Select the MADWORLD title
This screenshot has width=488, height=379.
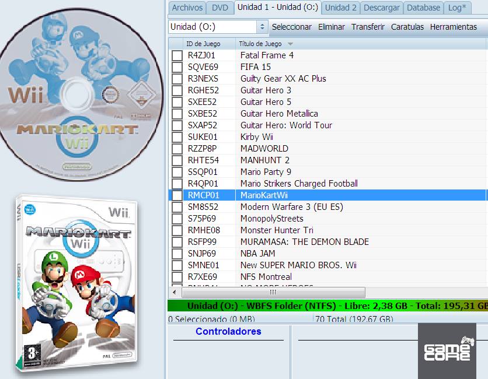pos(264,149)
